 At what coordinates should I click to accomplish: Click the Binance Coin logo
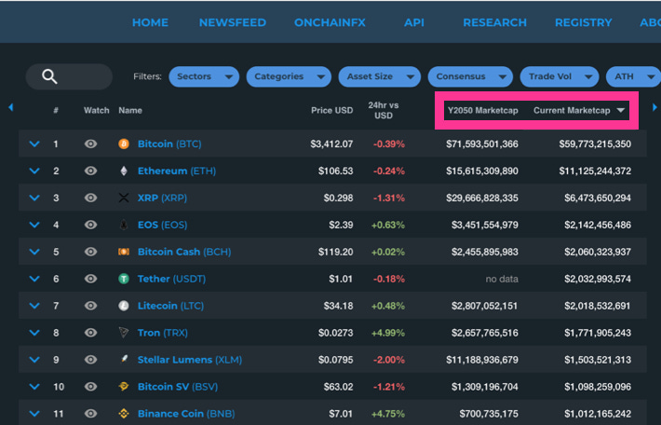tap(124, 413)
